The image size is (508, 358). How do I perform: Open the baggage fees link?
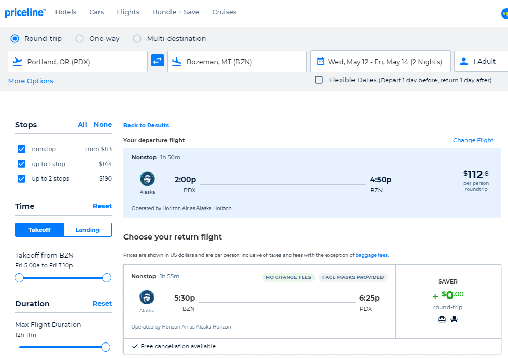tap(372, 255)
